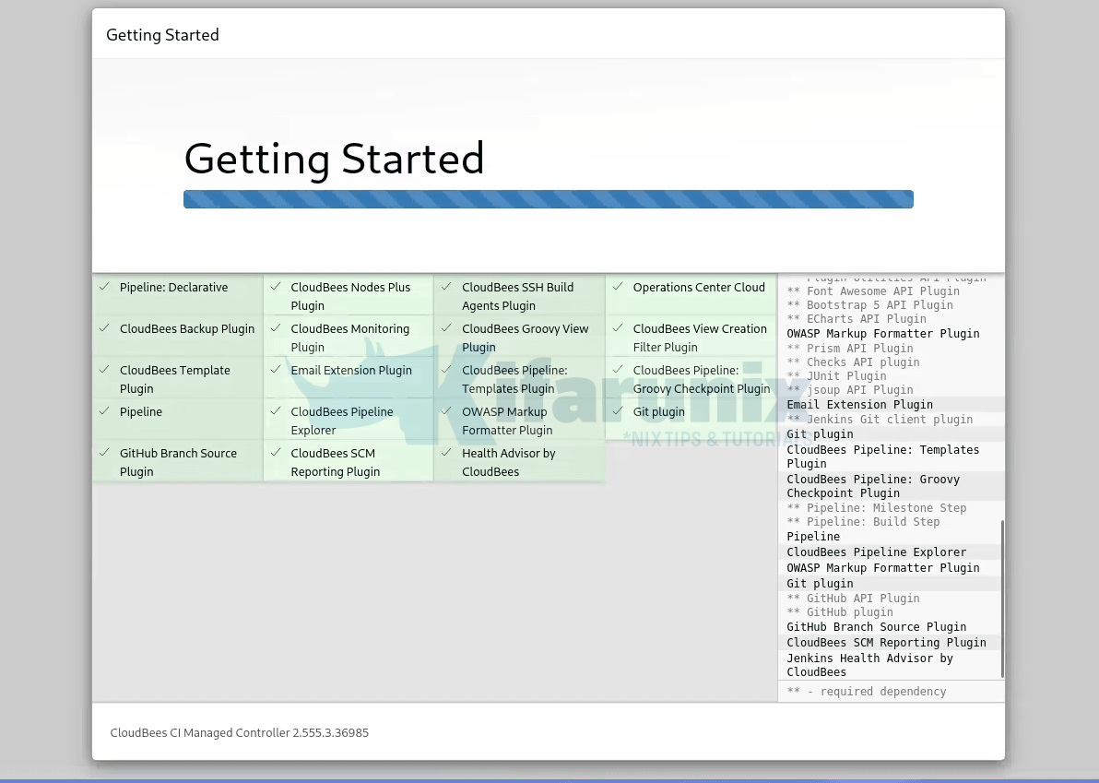Click 'CloudBees Pipeline Explorer' entry in the log

(876, 552)
